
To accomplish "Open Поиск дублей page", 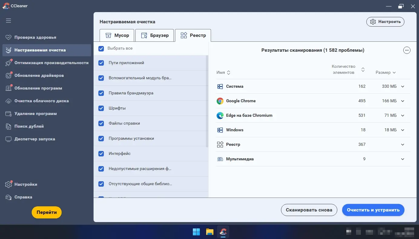I will [x=47, y=126].
